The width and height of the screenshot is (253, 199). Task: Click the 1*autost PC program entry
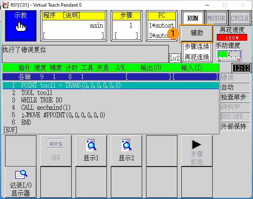coord(161,25)
